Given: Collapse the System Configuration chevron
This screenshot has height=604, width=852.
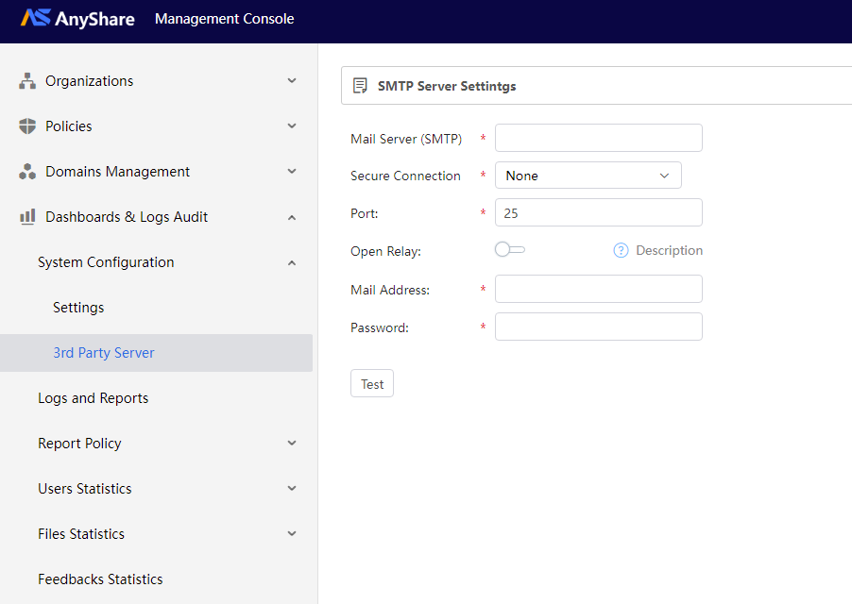Looking at the screenshot, I should click(292, 262).
